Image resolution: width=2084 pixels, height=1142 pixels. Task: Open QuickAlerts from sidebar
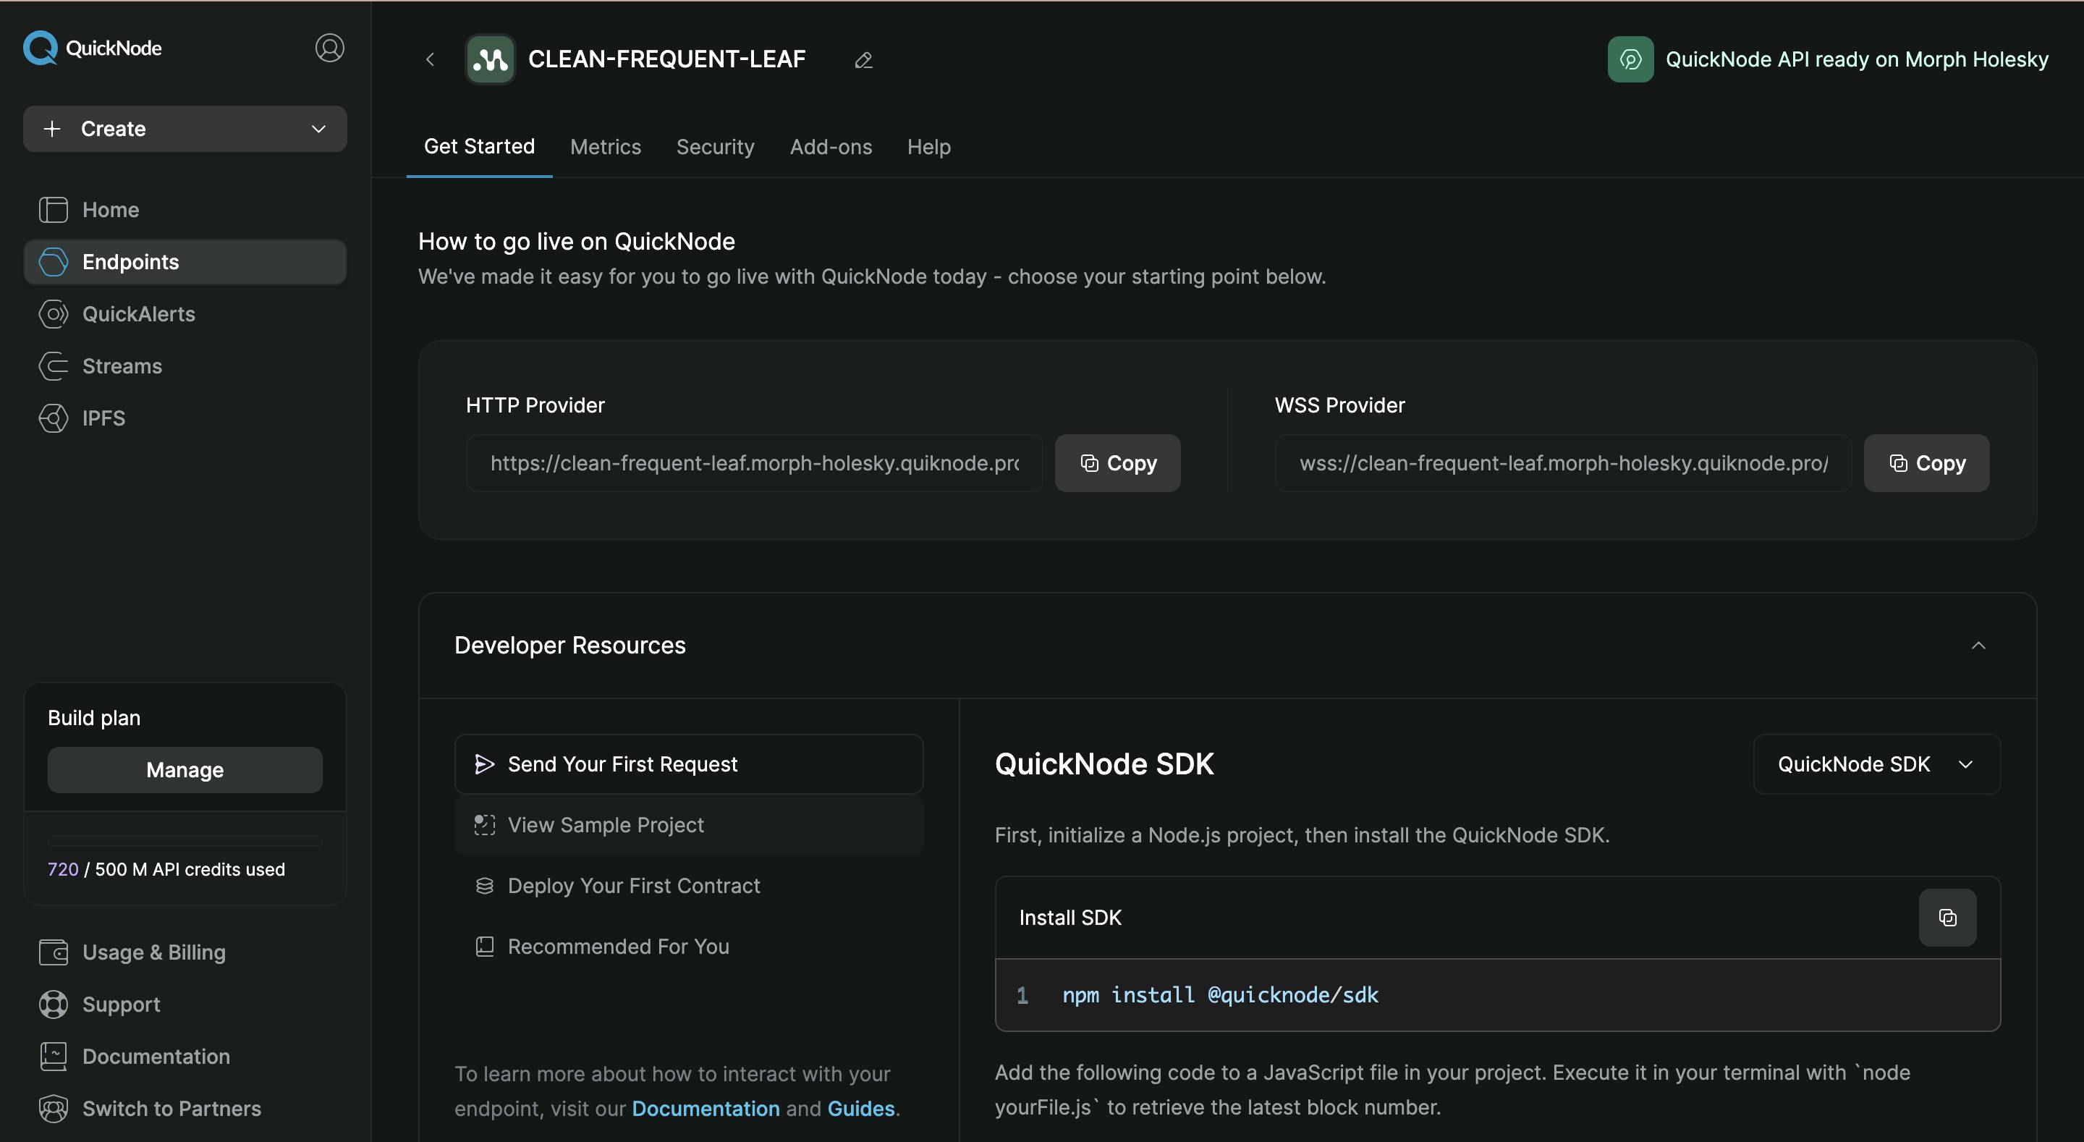click(185, 314)
